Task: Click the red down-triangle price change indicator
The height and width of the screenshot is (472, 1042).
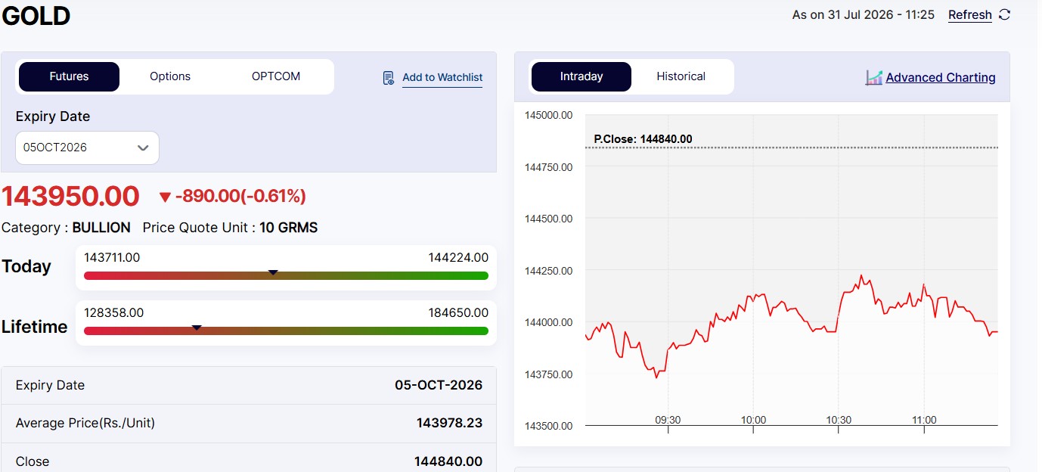Action: click(x=165, y=197)
